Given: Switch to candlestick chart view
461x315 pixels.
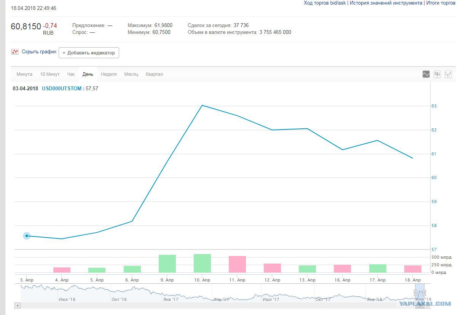Looking at the screenshot, I should coord(437,74).
